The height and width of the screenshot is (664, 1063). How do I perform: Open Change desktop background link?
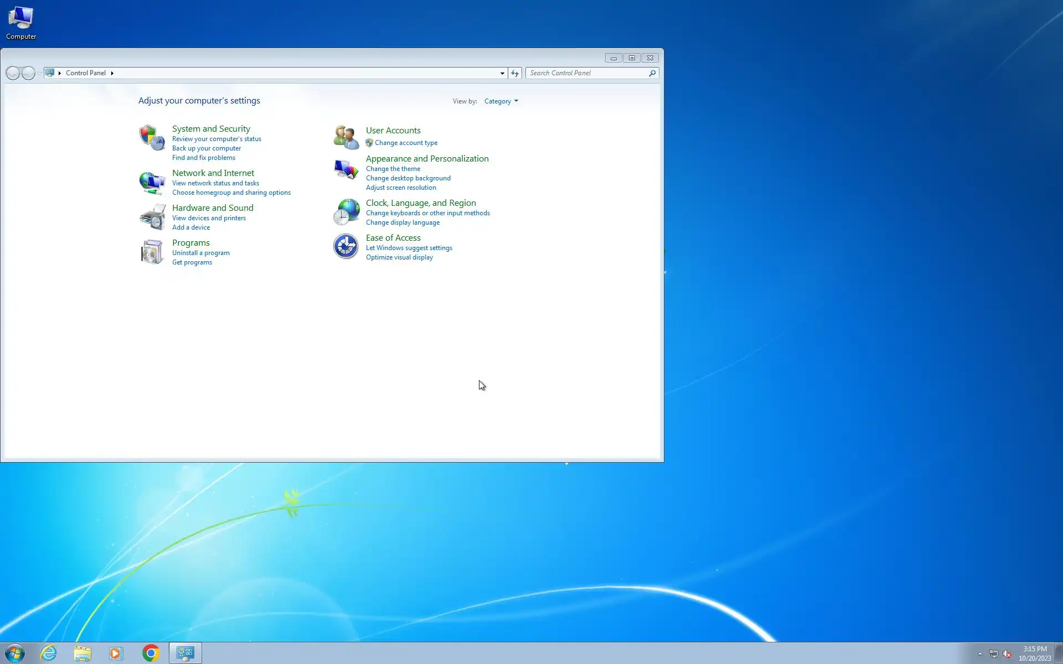coord(408,178)
